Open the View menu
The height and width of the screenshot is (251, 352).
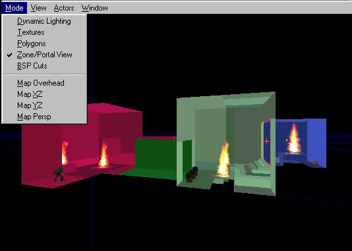[39, 8]
